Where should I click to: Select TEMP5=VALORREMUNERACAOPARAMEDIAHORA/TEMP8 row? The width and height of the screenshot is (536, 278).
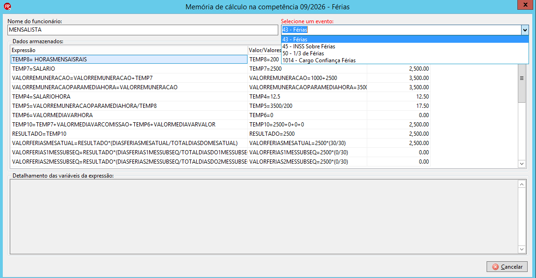click(x=129, y=106)
